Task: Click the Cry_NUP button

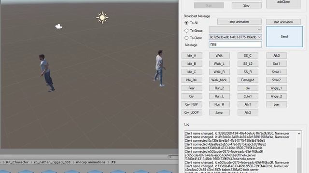Action: [192, 105]
